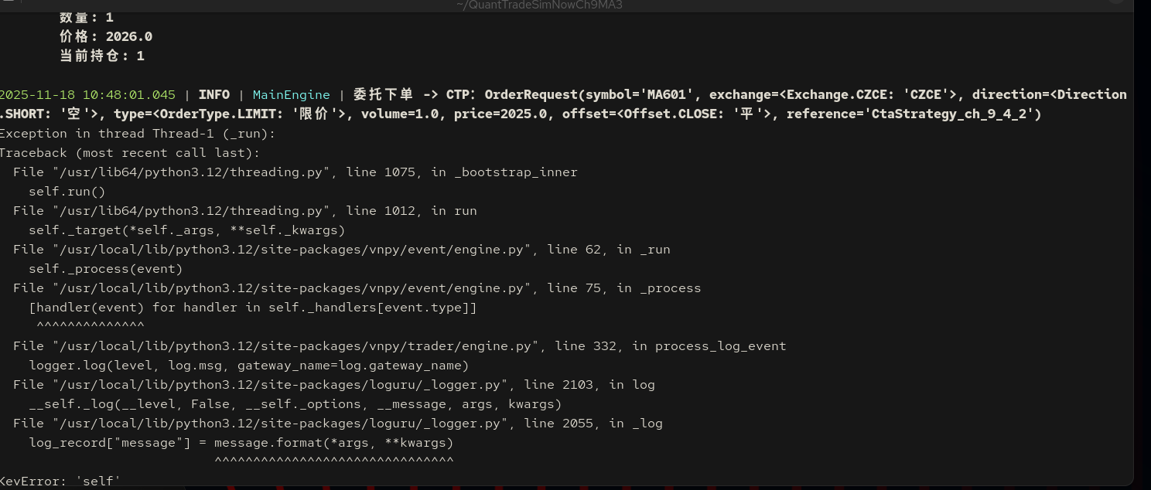Click the 'Traceback (most recent call last)' line
The height and width of the screenshot is (490, 1151).
[x=129, y=153]
